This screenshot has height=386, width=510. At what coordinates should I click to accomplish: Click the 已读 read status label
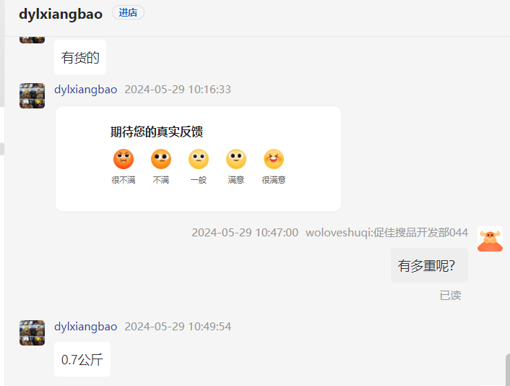click(450, 296)
